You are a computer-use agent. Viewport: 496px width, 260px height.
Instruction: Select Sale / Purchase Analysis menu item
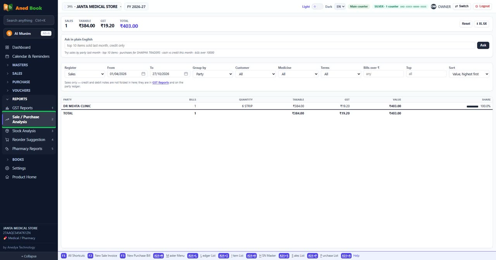29,119
